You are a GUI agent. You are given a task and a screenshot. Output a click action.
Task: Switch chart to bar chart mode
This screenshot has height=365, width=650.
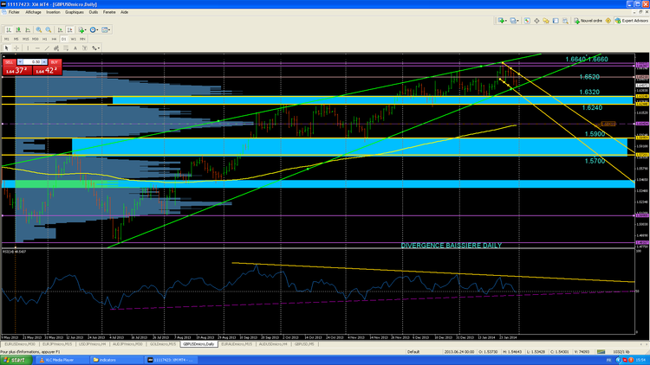tap(9, 29)
